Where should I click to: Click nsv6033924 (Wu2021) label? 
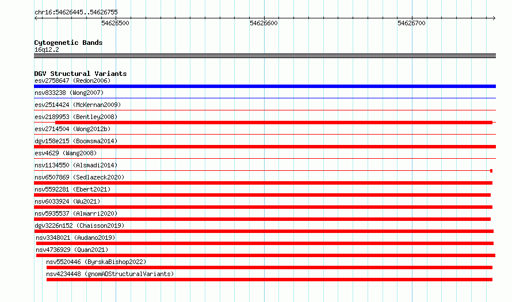coord(67,201)
